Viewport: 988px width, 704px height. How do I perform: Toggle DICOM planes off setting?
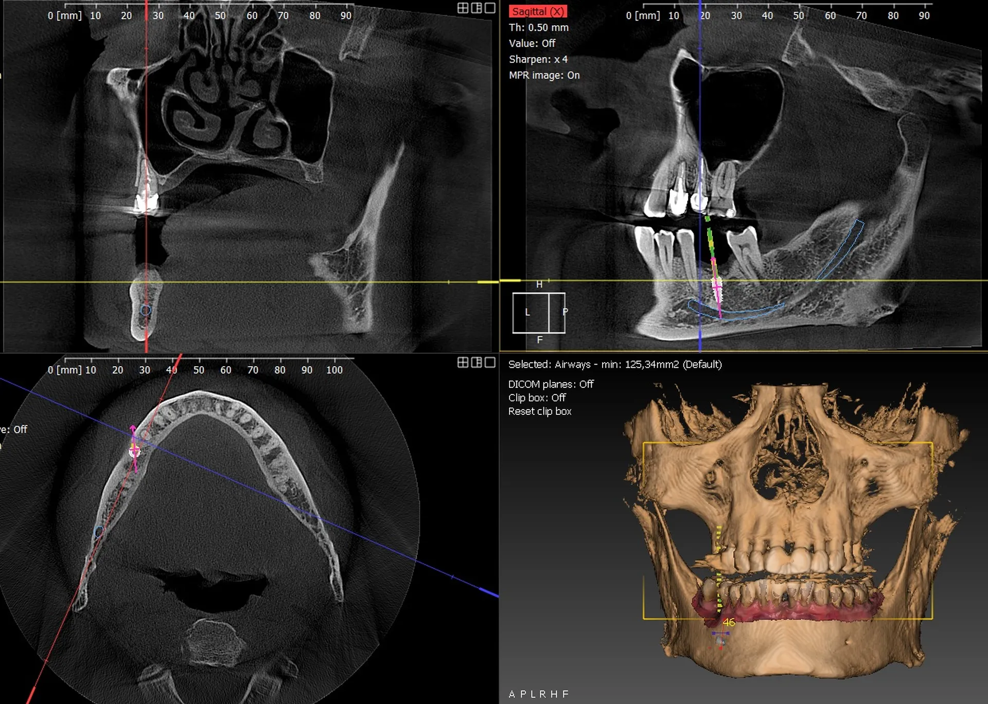[550, 384]
